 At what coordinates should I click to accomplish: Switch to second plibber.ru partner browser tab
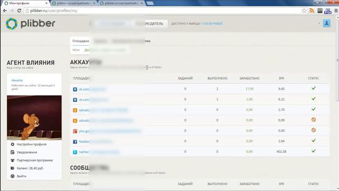click(x=74, y=3)
